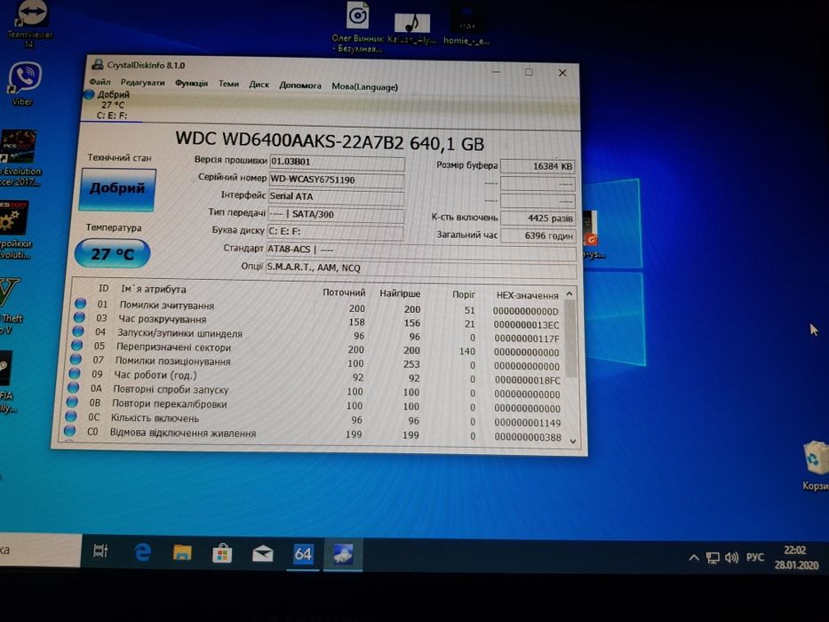
Task: Open the Допомога menu
Action: tap(299, 85)
